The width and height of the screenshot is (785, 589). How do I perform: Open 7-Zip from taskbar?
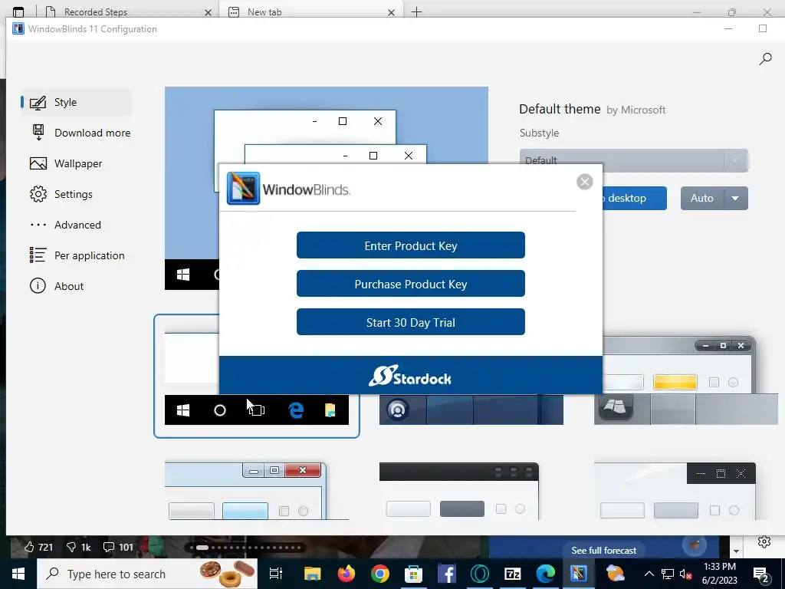[512, 574]
